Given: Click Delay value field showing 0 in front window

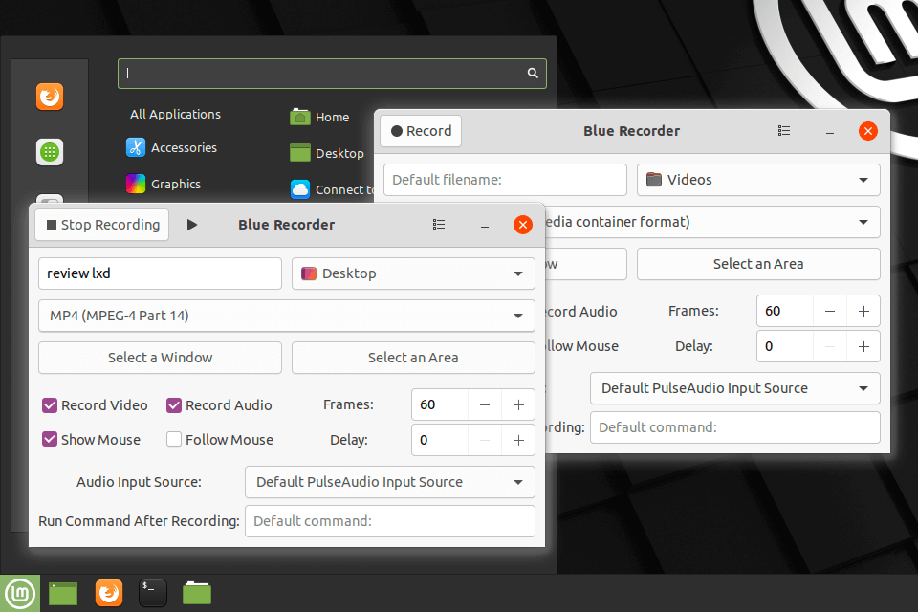Looking at the screenshot, I should point(440,441).
